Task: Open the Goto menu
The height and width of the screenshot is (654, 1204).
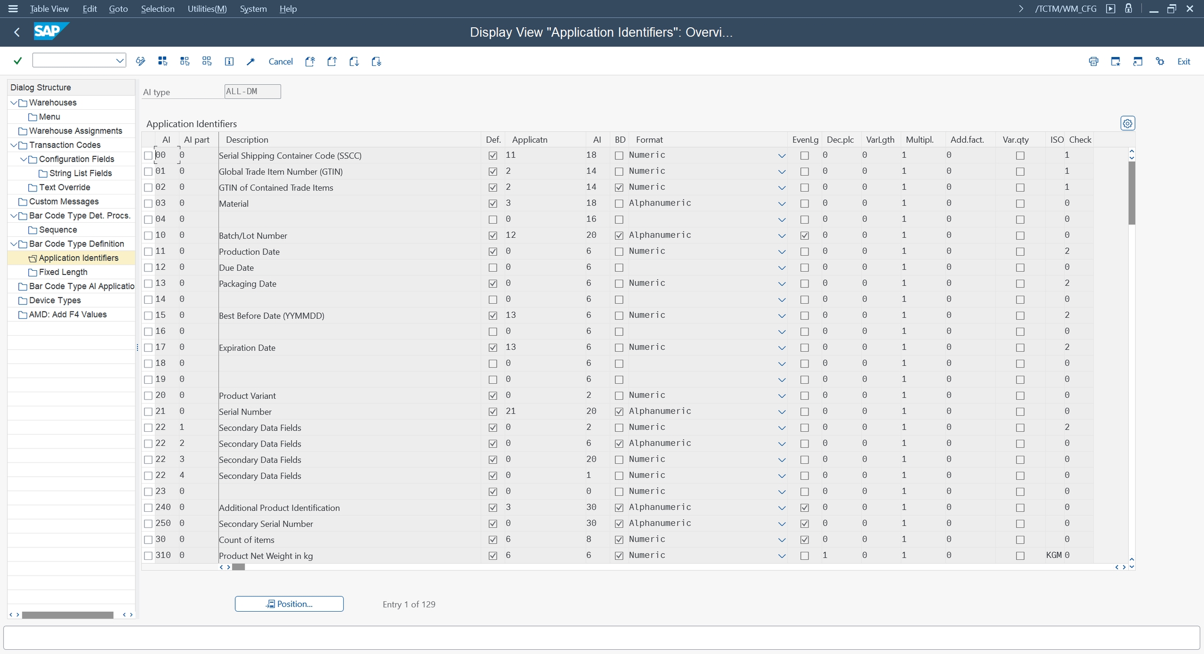Action: click(118, 9)
